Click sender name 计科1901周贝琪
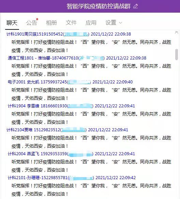Viewport: 180px width, 199px height. click(21, 34)
